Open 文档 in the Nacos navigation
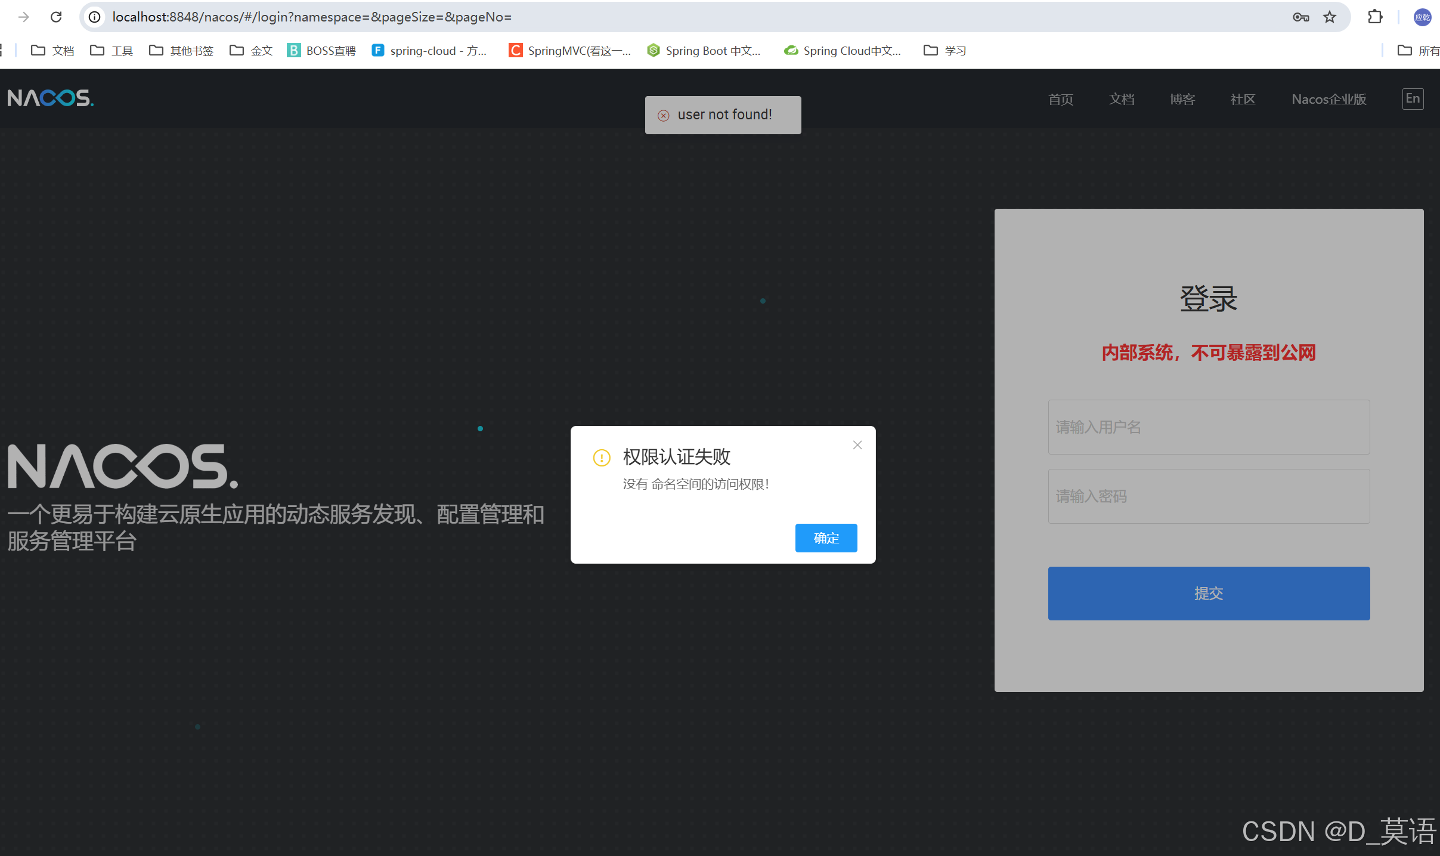Screen dimensions: 1440x856 pos(1122,99)
